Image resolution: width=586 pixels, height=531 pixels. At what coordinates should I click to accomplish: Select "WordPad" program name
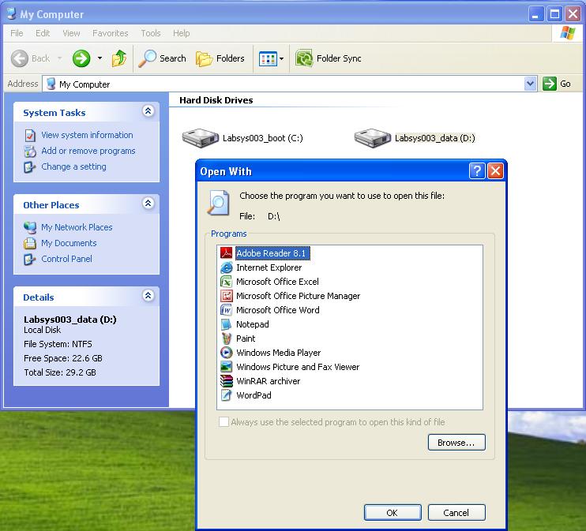coord(254,395)
